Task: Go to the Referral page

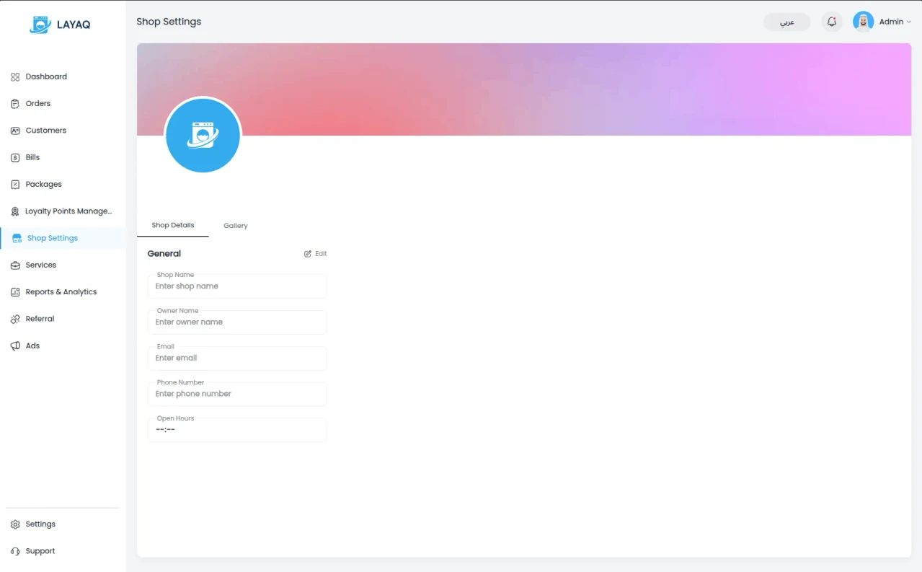Action: 63,319
